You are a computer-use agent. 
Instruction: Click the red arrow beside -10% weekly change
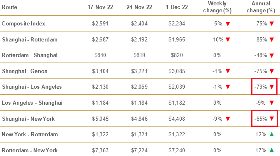(228, 39)
